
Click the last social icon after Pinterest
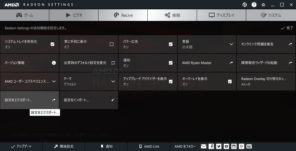tap(249, 146)
